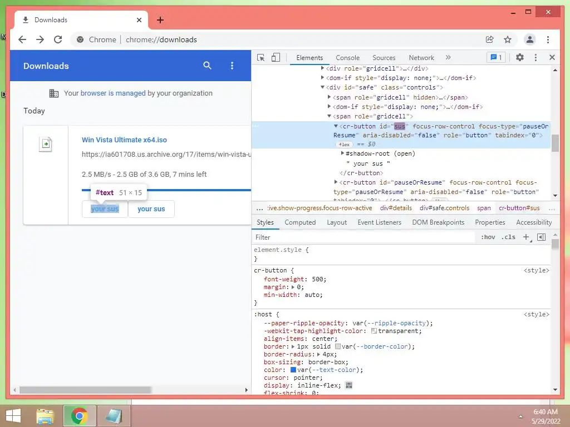Collapse the div id="safe" node
The width and height of the screenshot is (570, 427).
(x=322, y=87)
